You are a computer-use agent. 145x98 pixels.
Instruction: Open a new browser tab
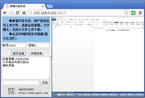coord(50,6)
